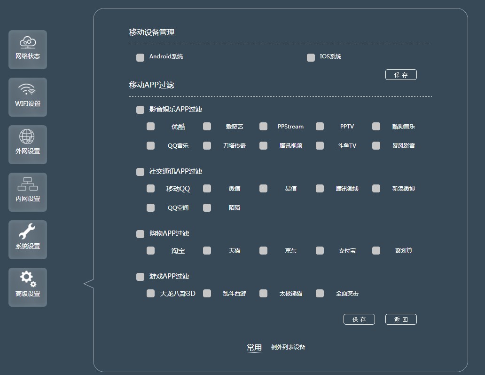Open 高级设置 from the sidebar
Viewport: 485px width, 375px height.
27,287
